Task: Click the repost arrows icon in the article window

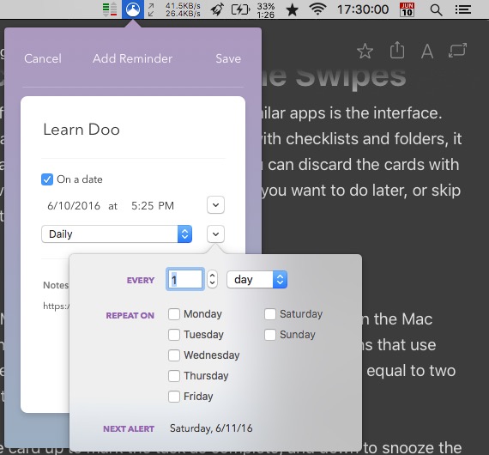Action: 457,51
